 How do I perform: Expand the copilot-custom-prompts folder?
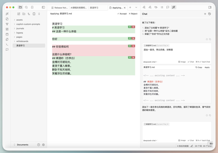coord(28,24)
